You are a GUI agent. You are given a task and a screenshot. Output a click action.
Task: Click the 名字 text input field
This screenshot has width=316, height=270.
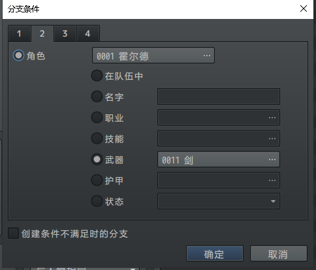click(x=219, y=96)
